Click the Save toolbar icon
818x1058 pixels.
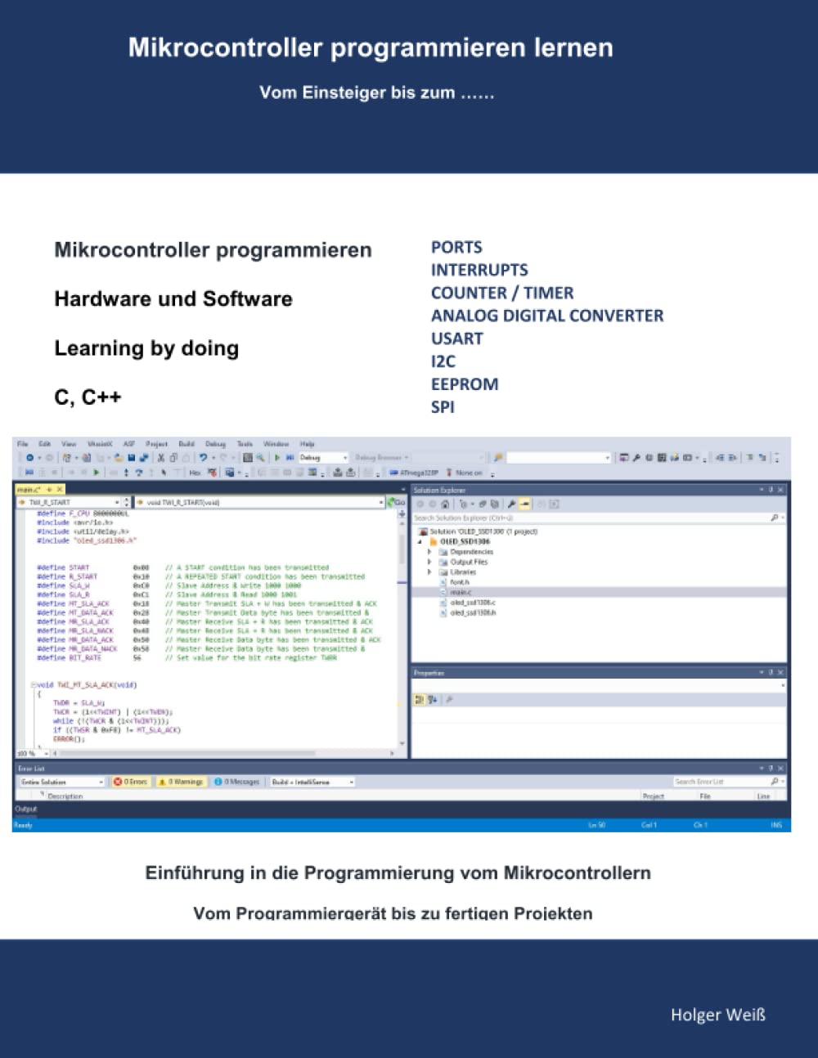coord(131,458)
